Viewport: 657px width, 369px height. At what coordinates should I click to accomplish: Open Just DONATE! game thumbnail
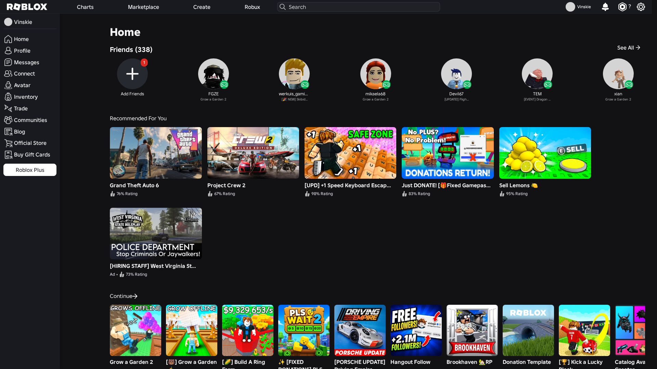(x=448, y=153)
